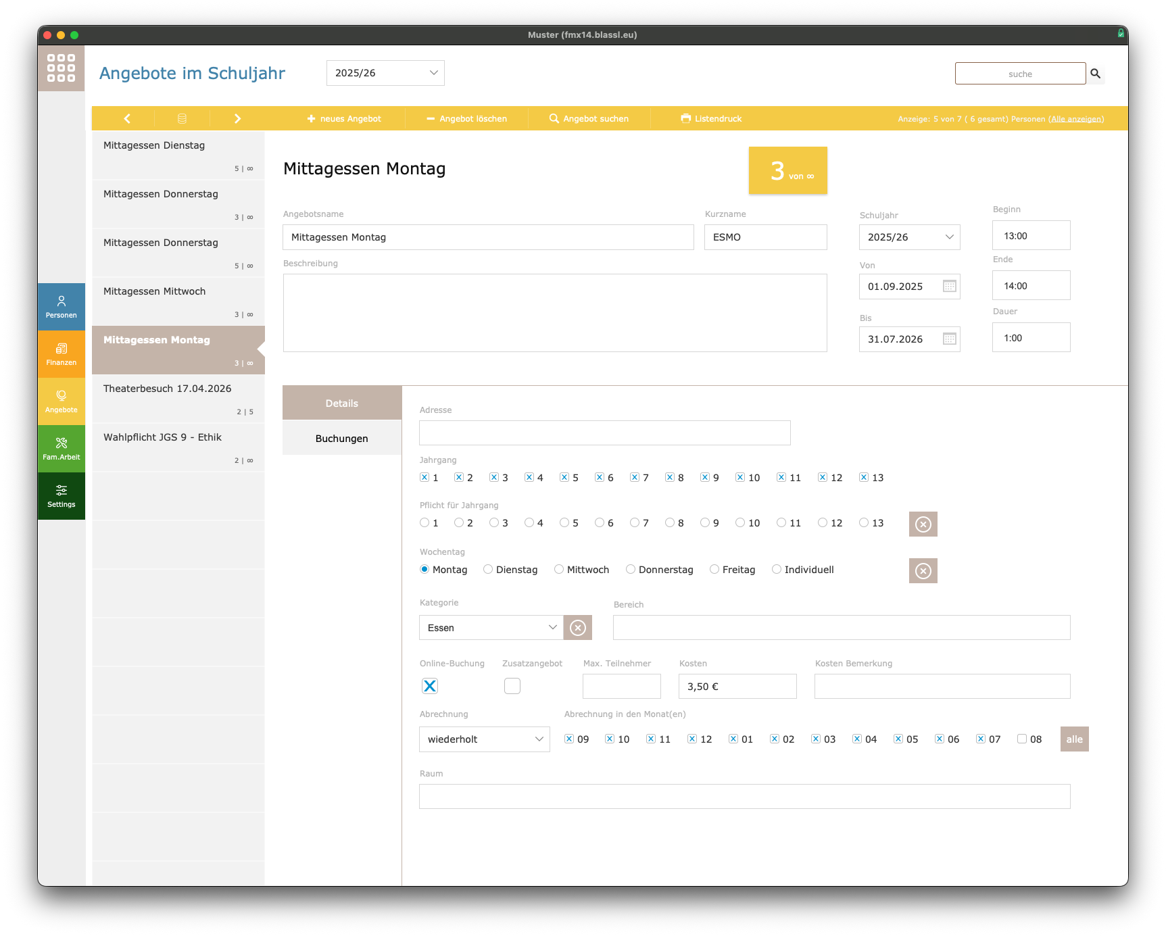Clear the Kategorie selection
1166x936 pixels.
578,628
